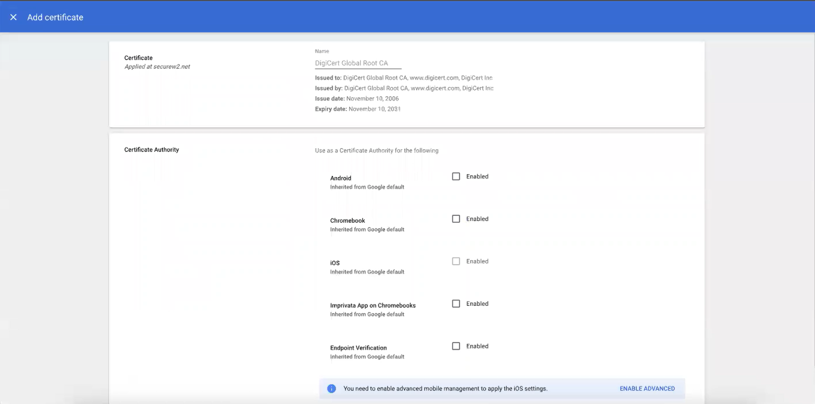
Task: Click the info icon in iOS notice
Action: pos(331,389)
